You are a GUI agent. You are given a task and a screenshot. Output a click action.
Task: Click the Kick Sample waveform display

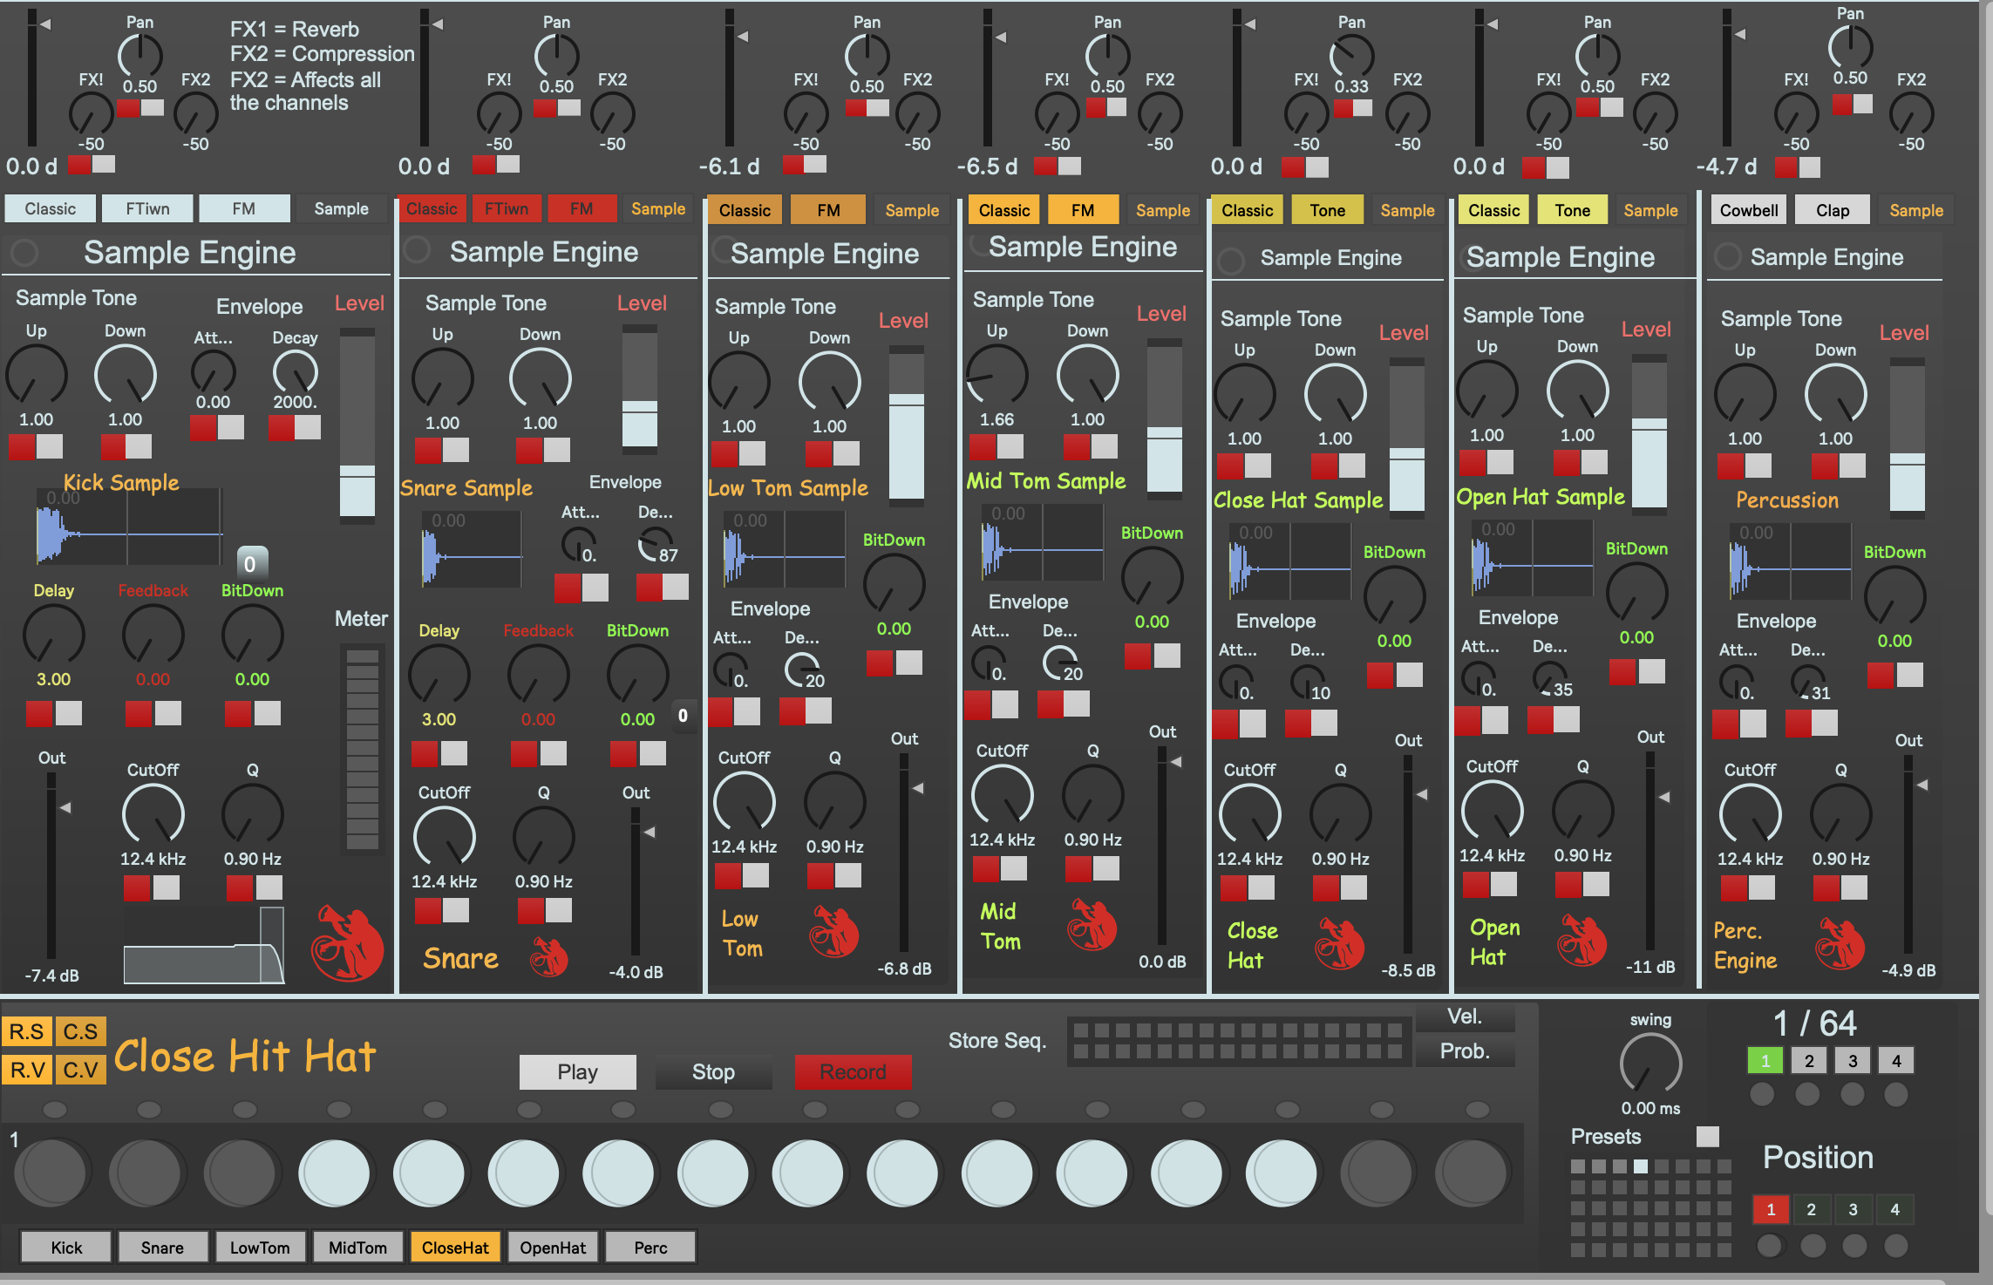coord(129,528)
